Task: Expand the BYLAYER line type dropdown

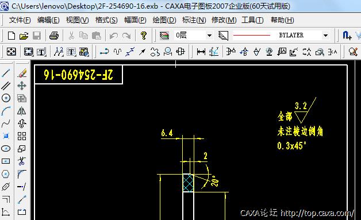Action: [x=325, y=36]
